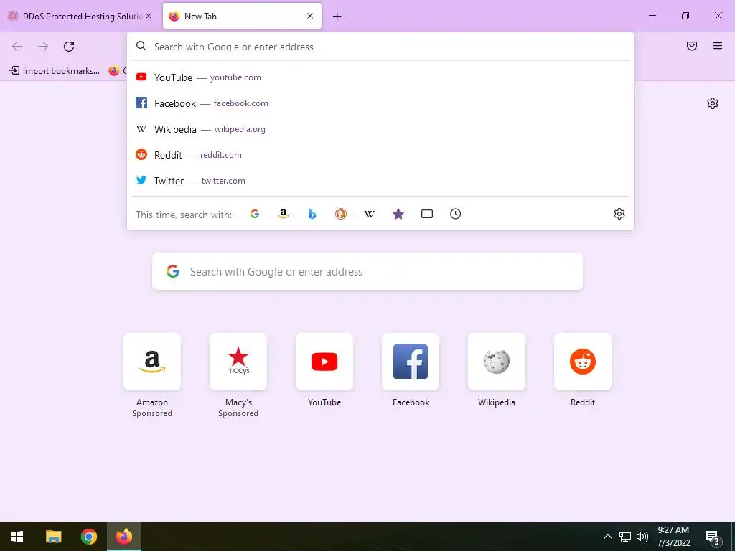Open network status tray icon

point(625,537)
